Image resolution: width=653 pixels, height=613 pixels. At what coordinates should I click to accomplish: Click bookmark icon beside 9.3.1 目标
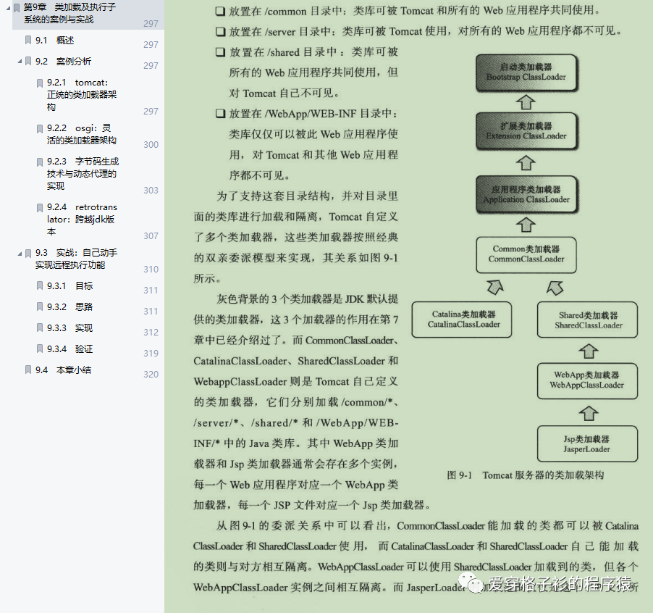click(x=40, y=286)
